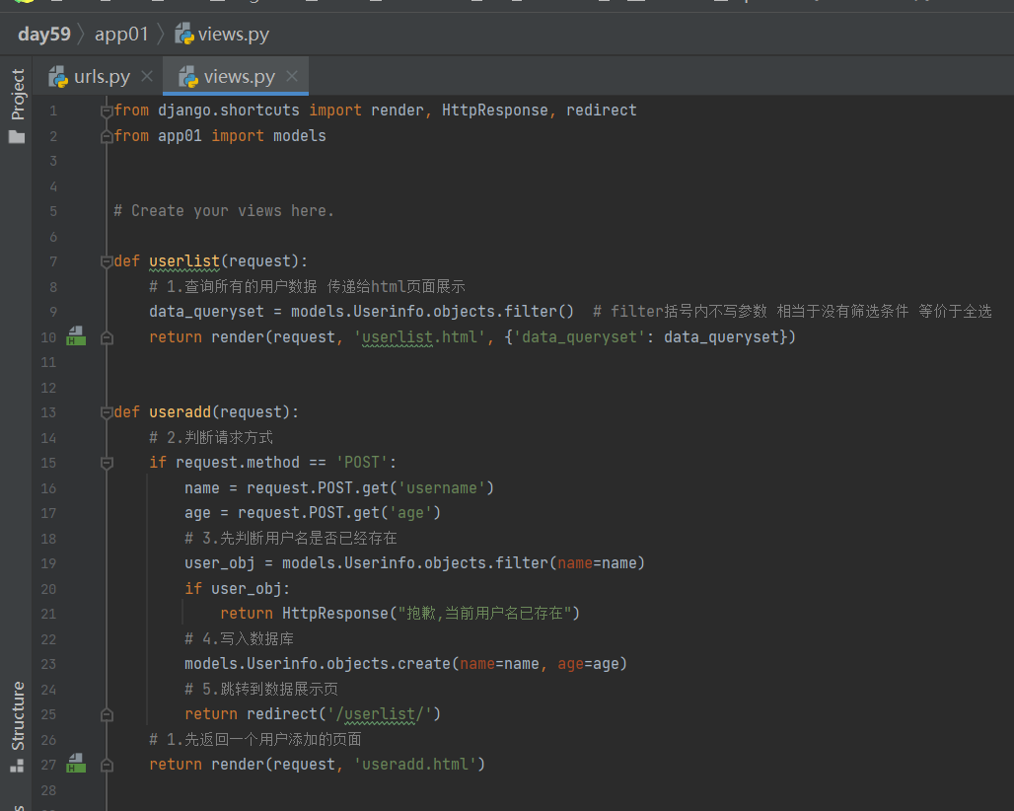
Task: Click the 'userlist' function name on line 7
Action: click(184, 261)
